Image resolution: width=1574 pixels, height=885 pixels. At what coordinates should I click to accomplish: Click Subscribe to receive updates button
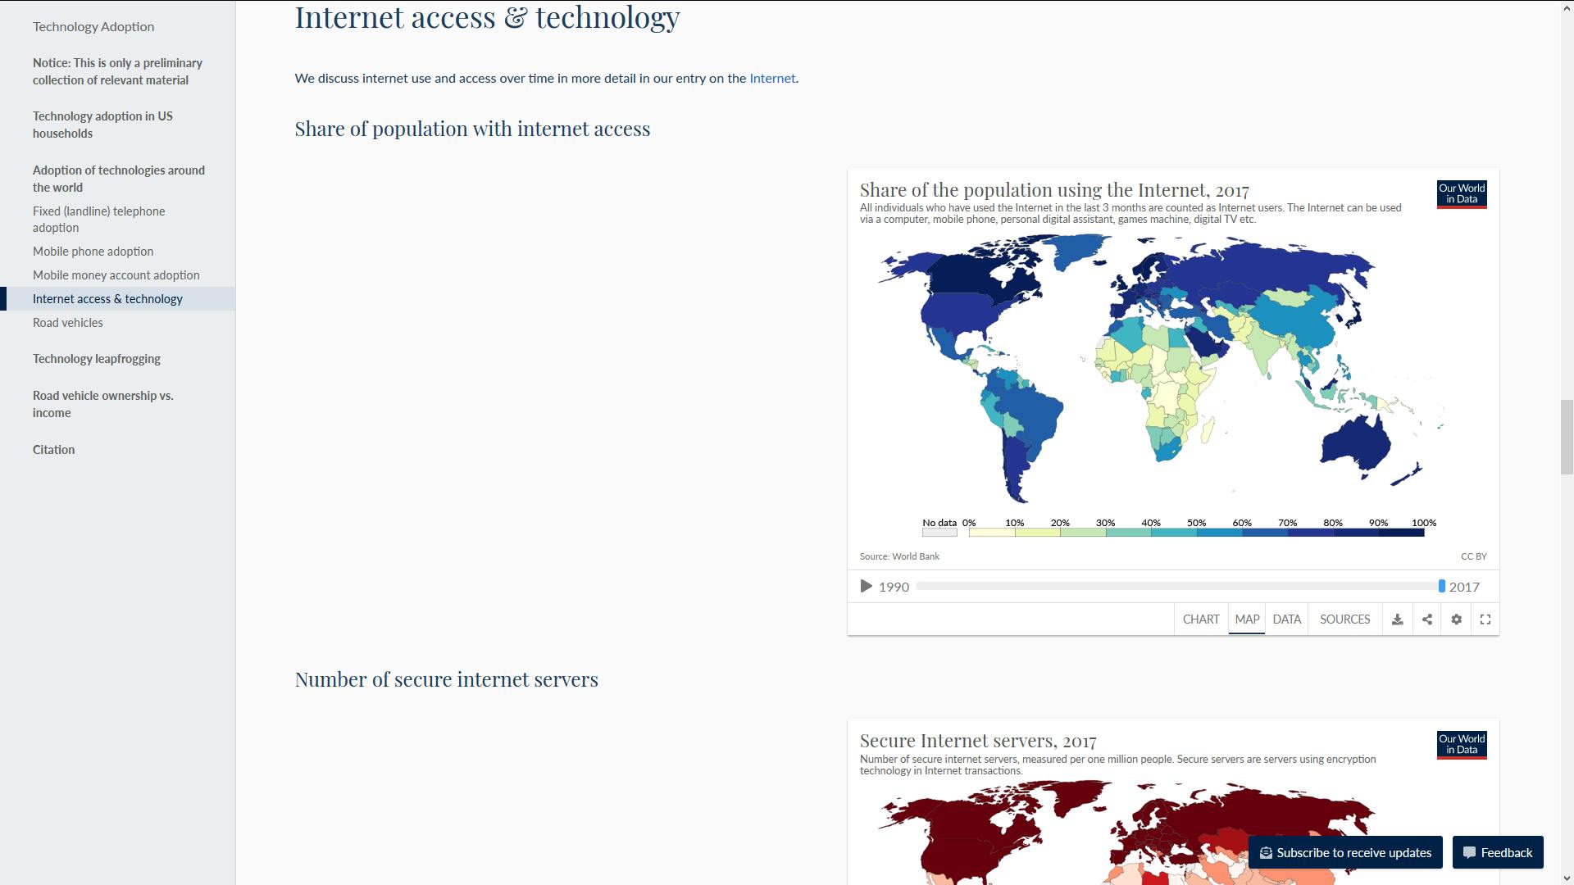[1344, 852]
